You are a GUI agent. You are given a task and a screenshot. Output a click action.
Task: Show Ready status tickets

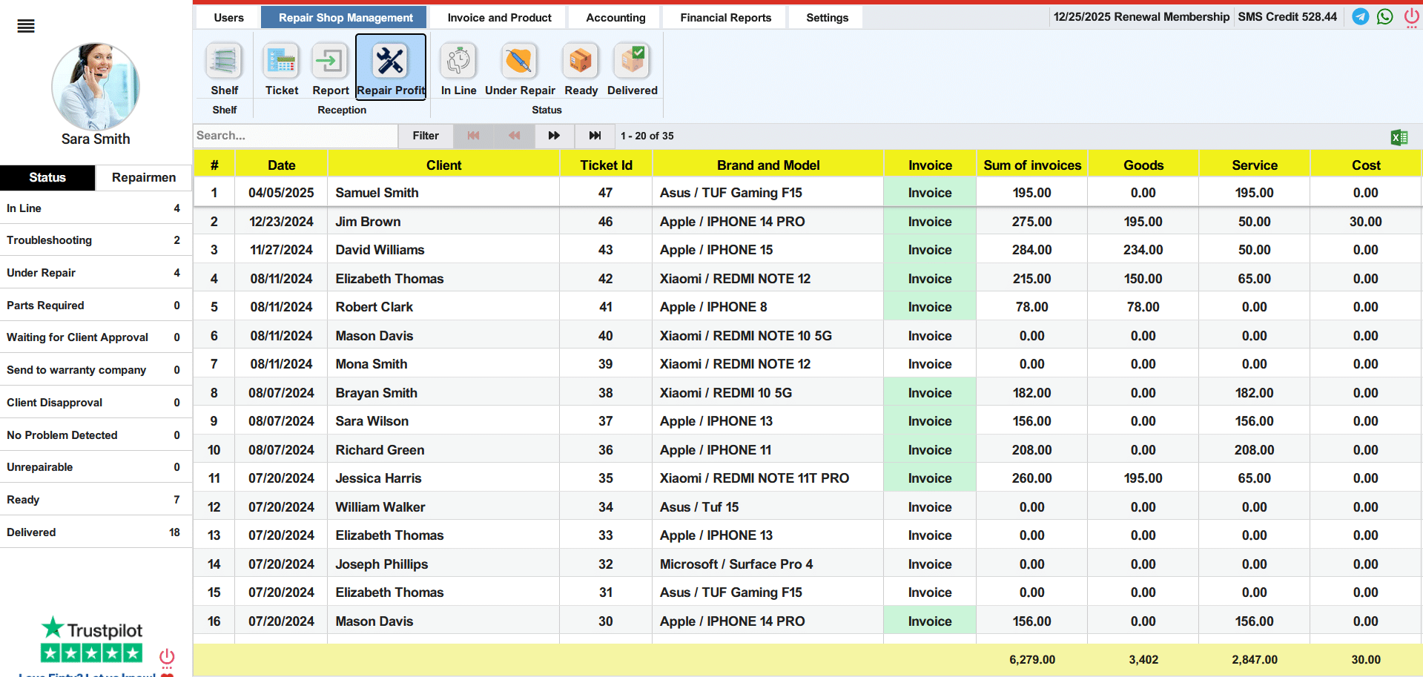(581, 69)
